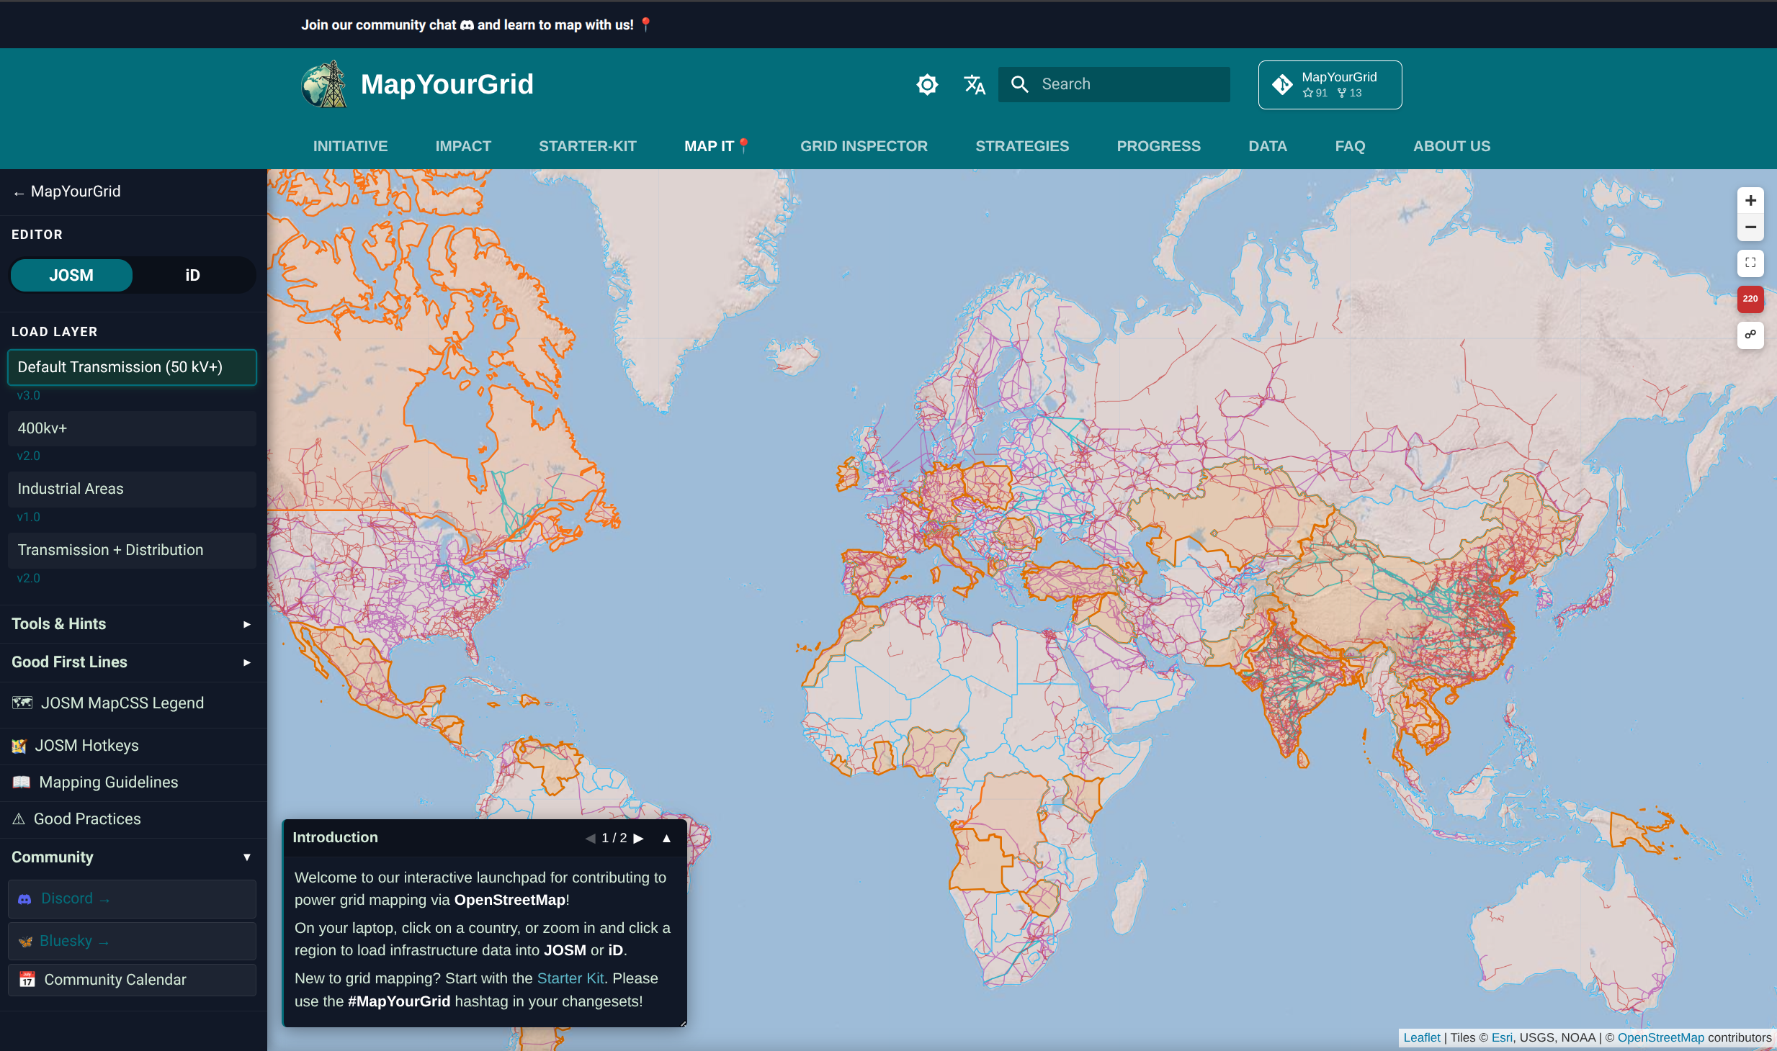Collapse the Introduction panel
1777x1051 pixels.
pos(666,838)
